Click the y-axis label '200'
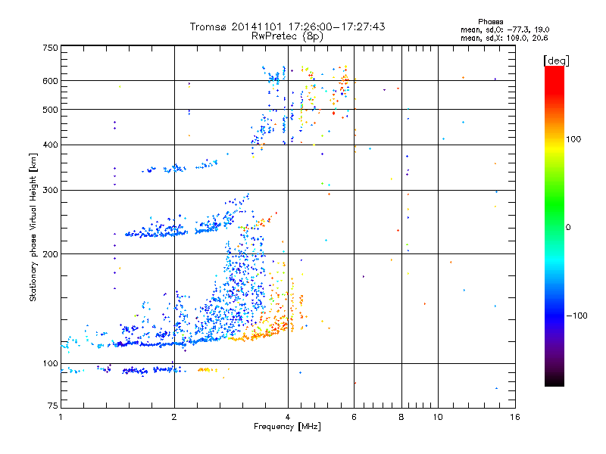Image resolution: width=606 pixels, height=454 pixels. [50, 254]
